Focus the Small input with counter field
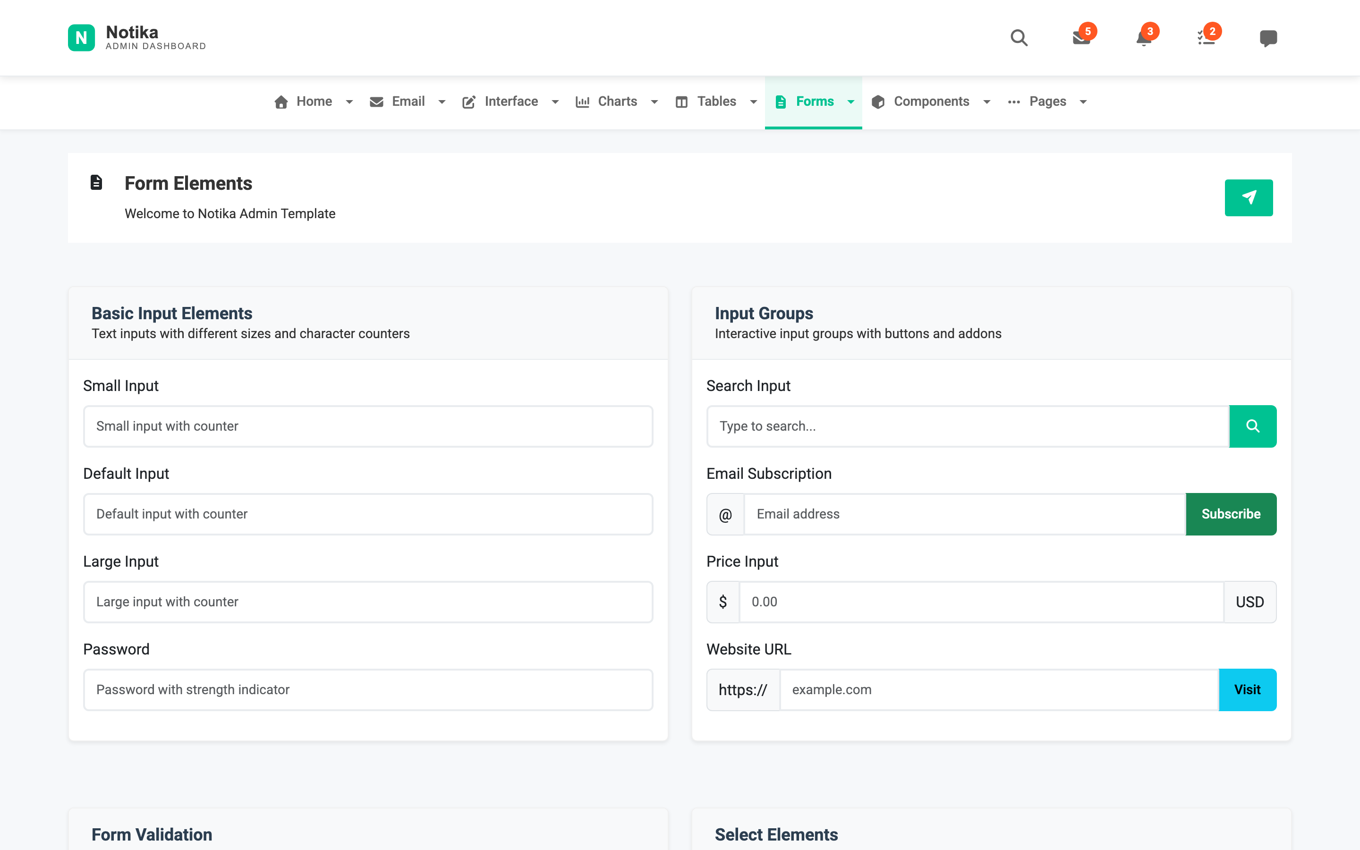1360x850 pixels. (x=368, y=426)
